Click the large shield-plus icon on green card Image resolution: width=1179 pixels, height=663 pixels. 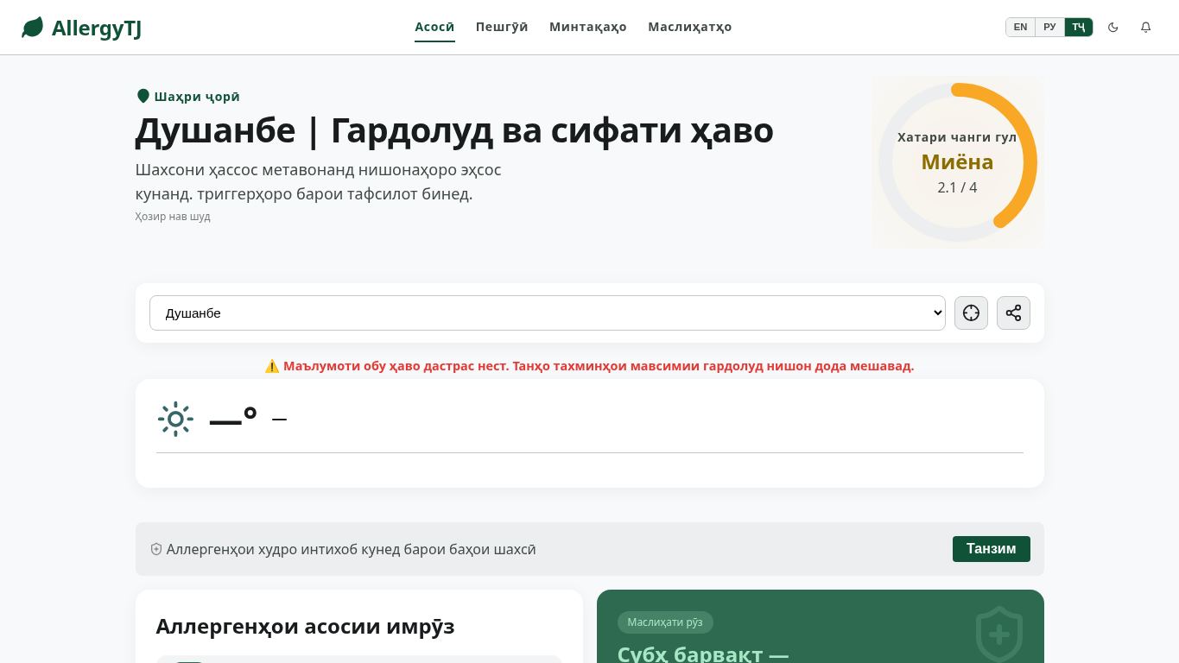[999, 635]
